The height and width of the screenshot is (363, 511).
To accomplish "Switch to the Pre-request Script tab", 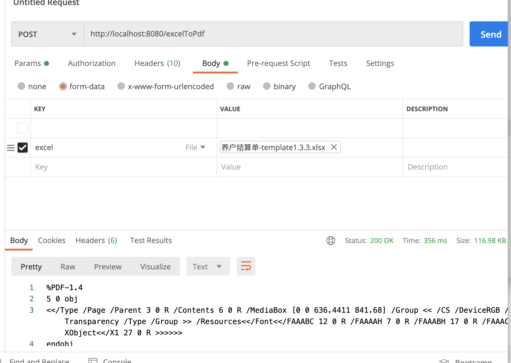I will (x=278, y=63).
